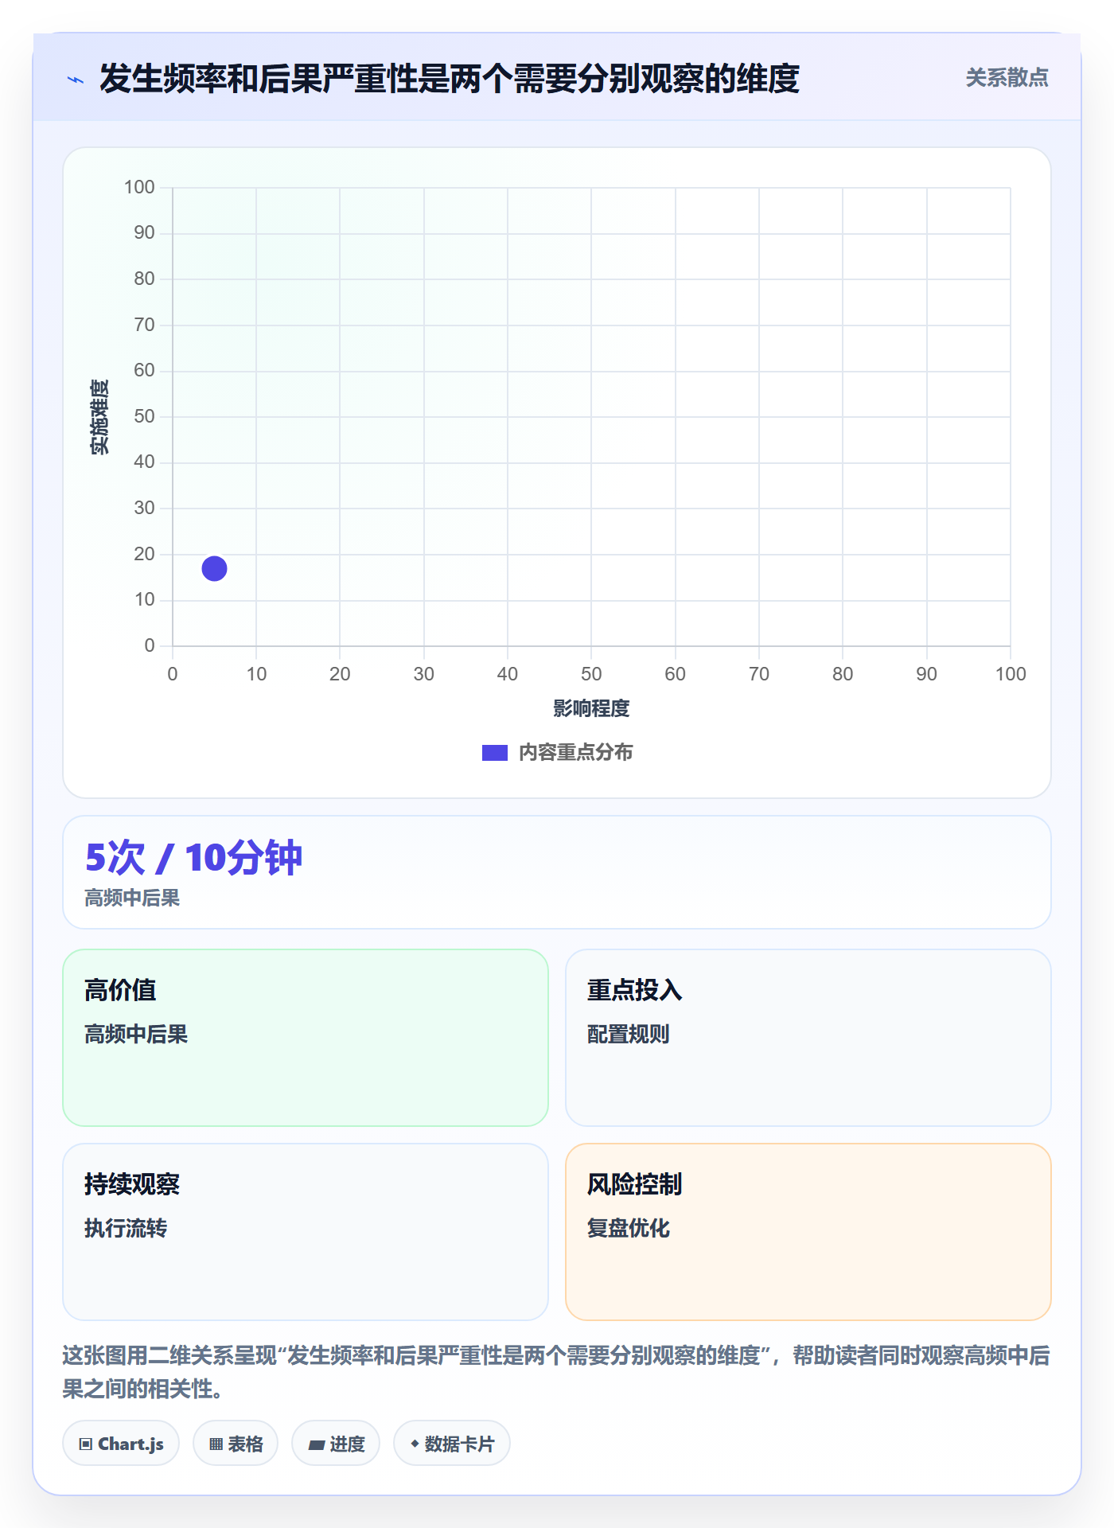Toggle the 内容重点分布 legend color box

click(x=494, y=753)
